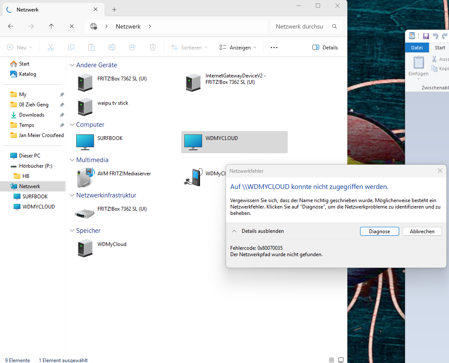Collapse the Multimedia group
The image size is (449, 363).
(72, 160)
